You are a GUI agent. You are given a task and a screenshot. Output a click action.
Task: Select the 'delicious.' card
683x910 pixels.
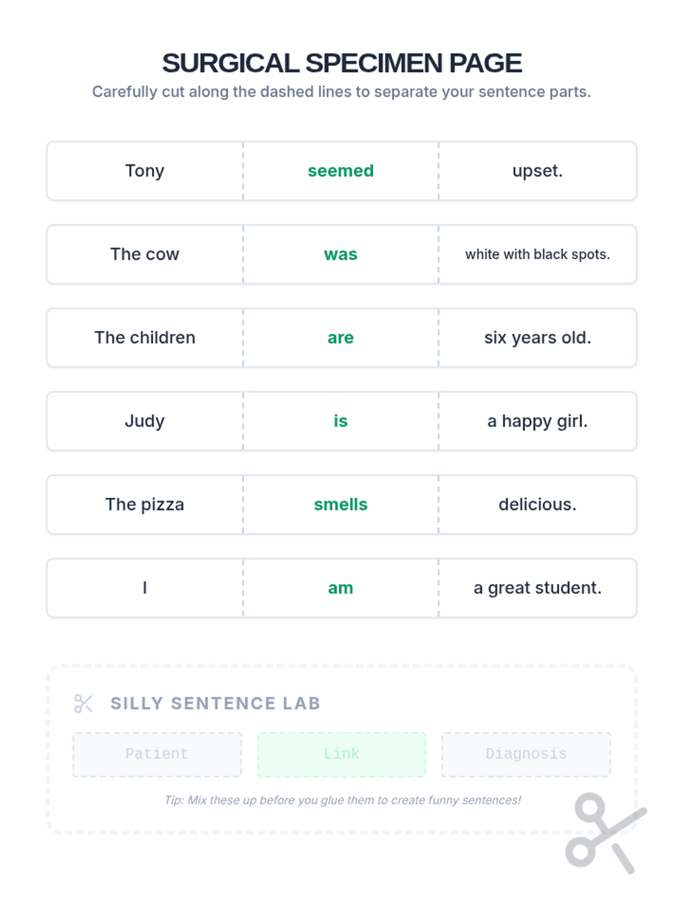click(x=537, y=504)
